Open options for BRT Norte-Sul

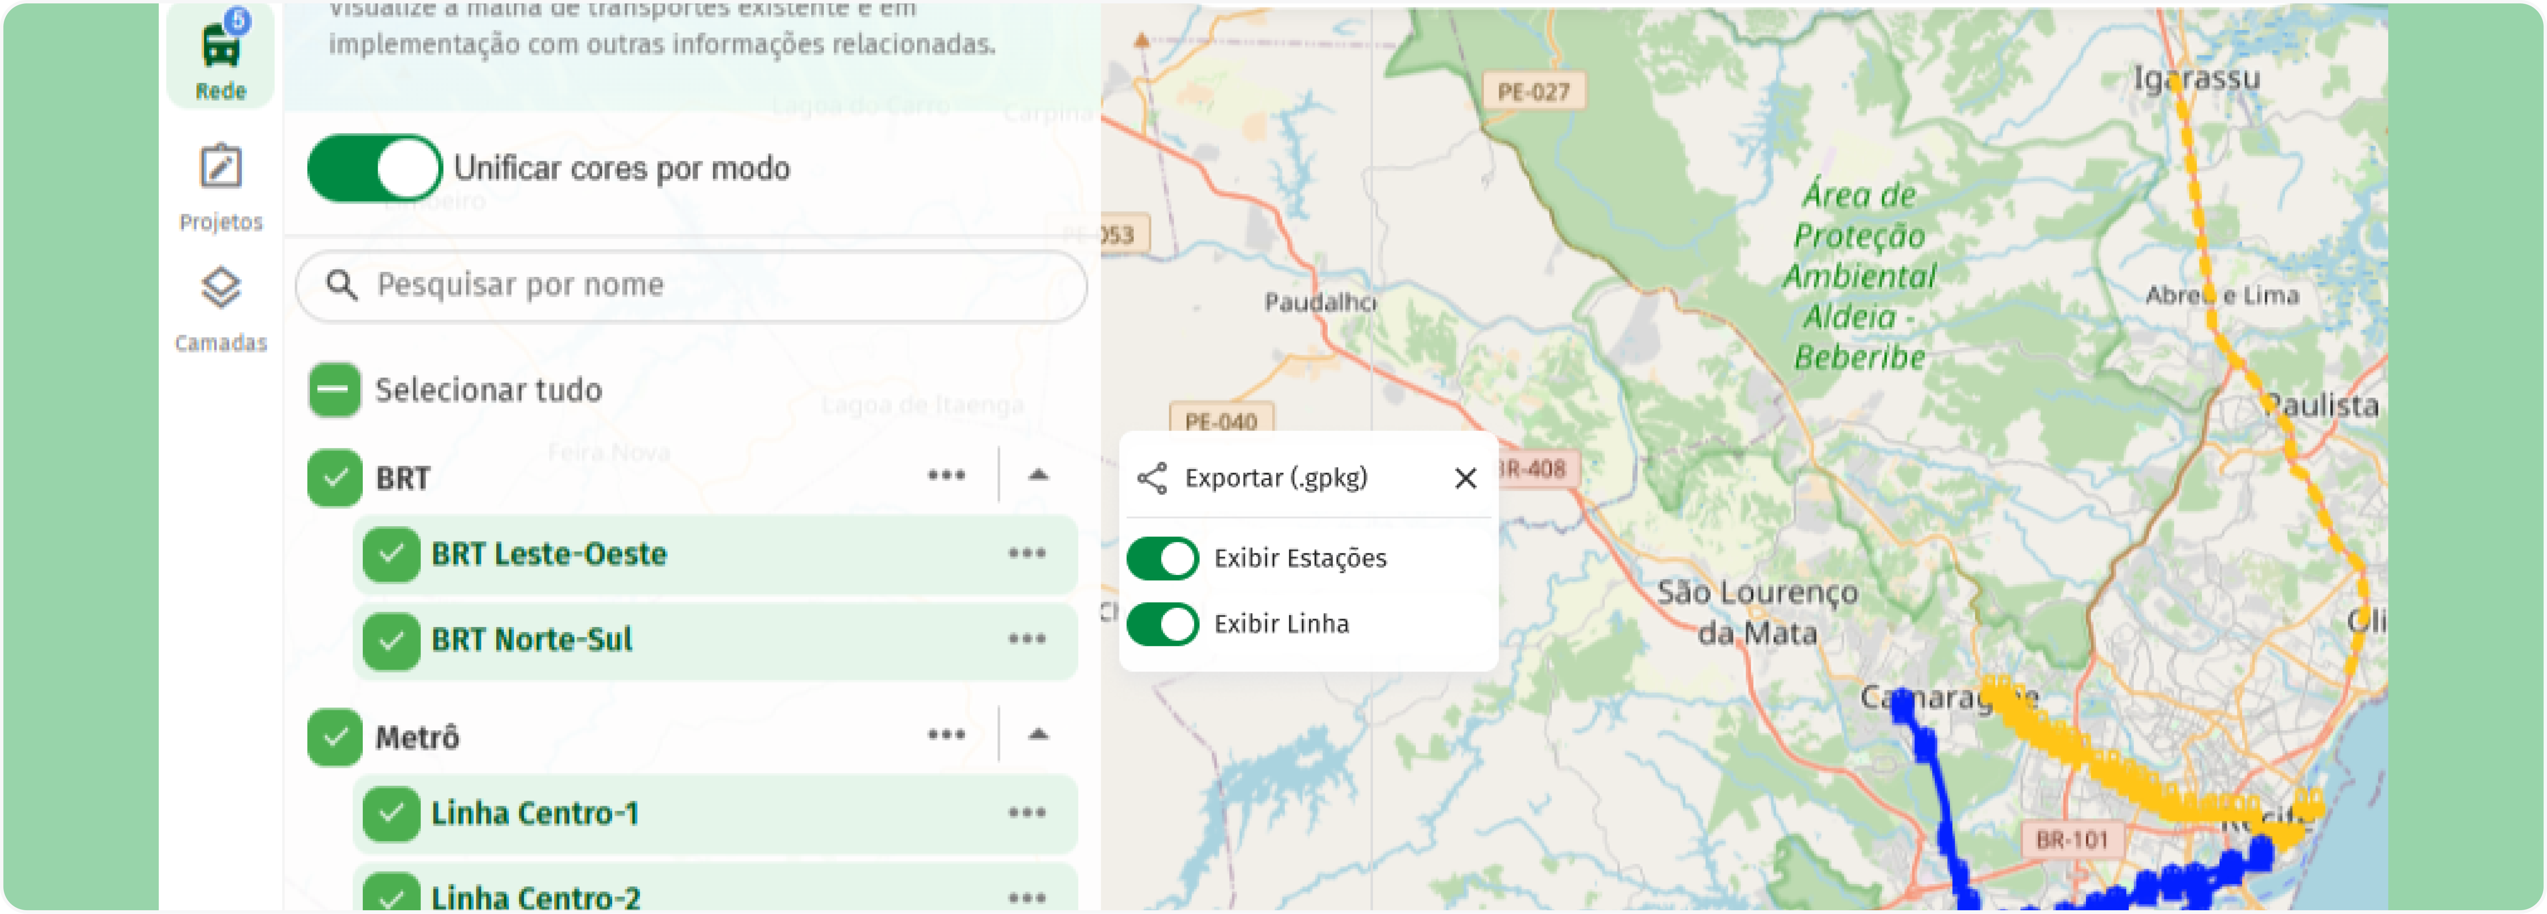[x=1027, y=640]
